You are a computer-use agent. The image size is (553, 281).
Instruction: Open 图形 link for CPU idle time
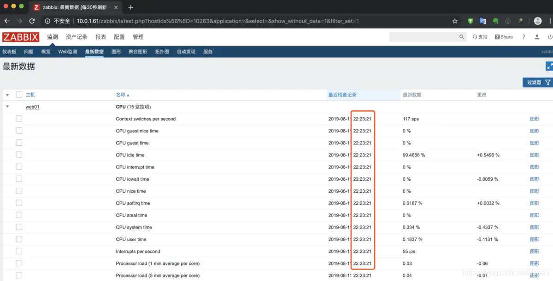535,155
